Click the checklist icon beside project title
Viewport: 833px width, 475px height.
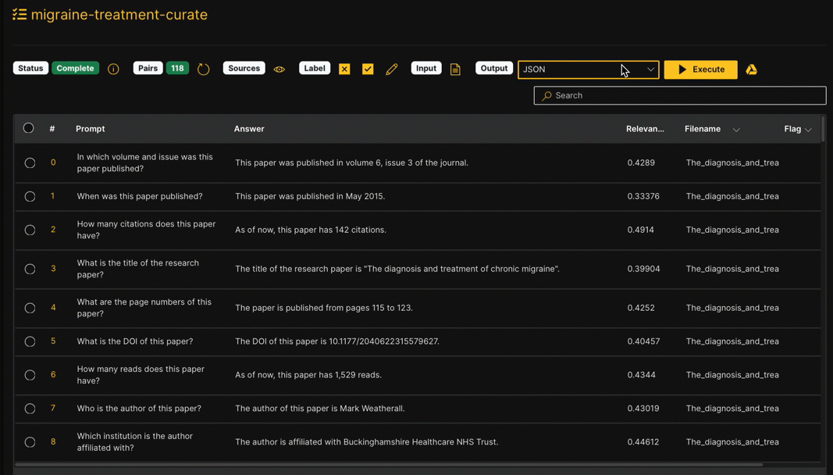pos(20,15)
